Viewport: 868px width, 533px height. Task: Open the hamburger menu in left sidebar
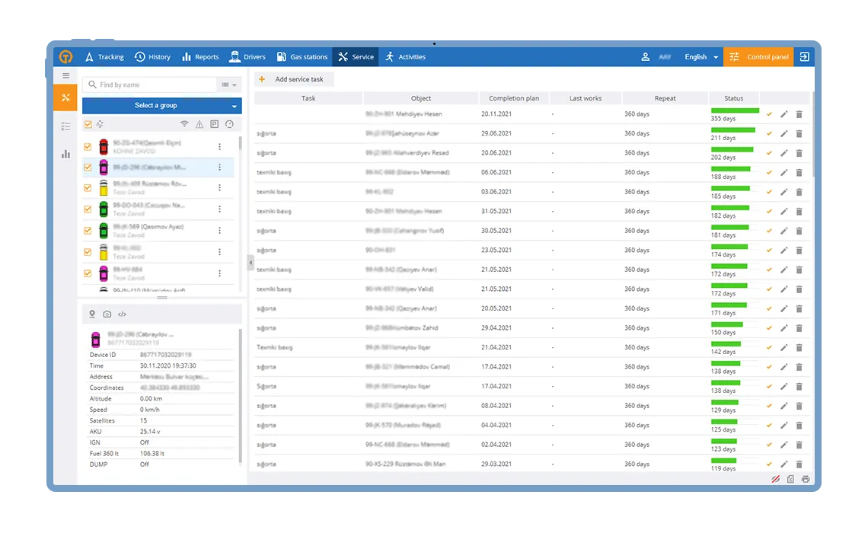(x=65, y=76)
